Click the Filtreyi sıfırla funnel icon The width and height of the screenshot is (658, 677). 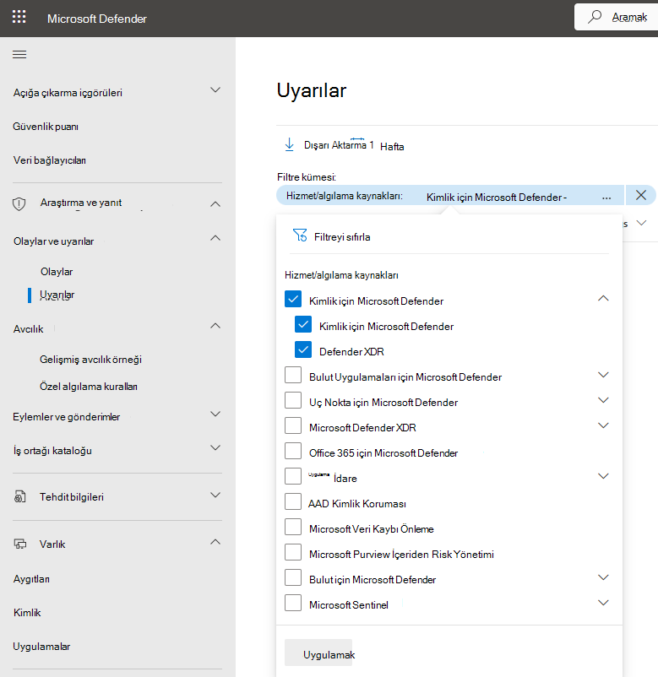[x=300, y=236]
